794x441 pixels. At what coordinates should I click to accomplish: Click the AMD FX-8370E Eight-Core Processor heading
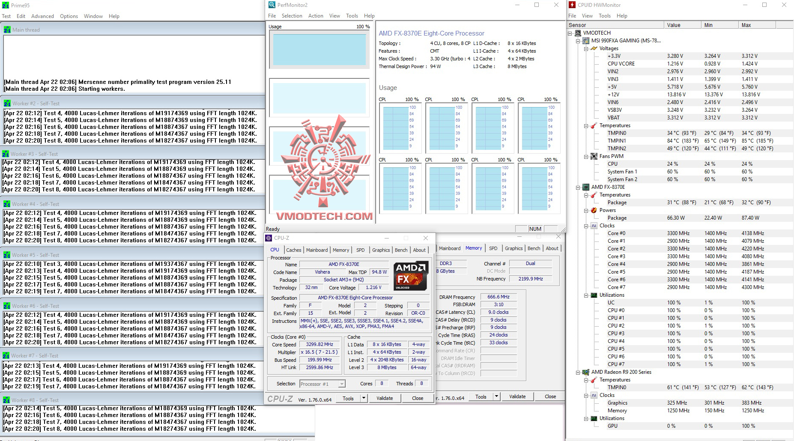432,33
